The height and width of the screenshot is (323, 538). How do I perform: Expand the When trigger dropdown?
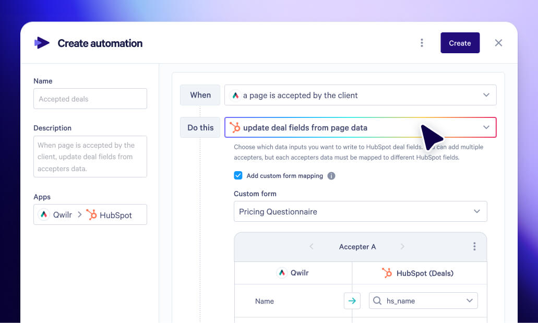(x=360, y=95)
